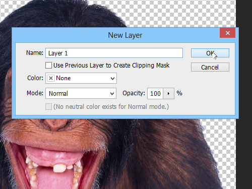The width and height of the screenshot is (252, 189).
Task: Close the New Layer dialog window
Action: click(x=227, y=33)
